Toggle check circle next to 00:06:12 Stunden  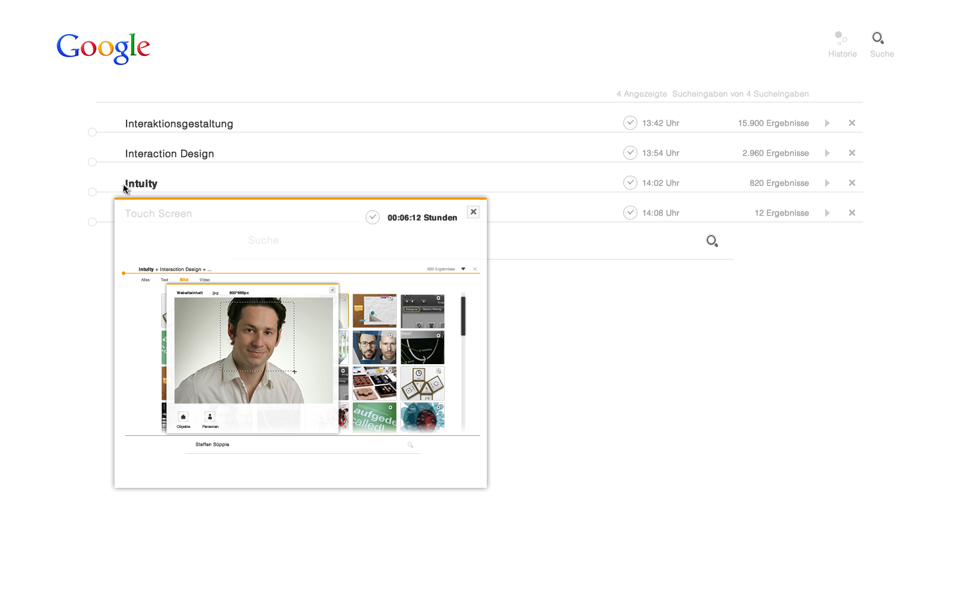372,217
